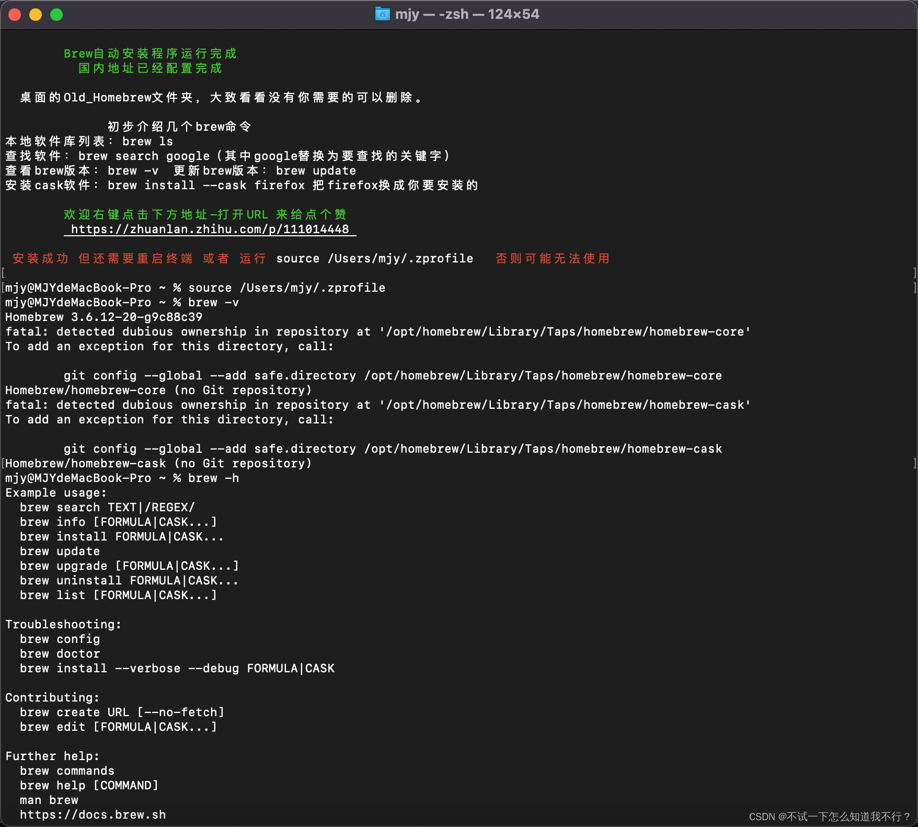Click the window title 'mjy — -zsh — 124×54'

click(x=467, y=14)
